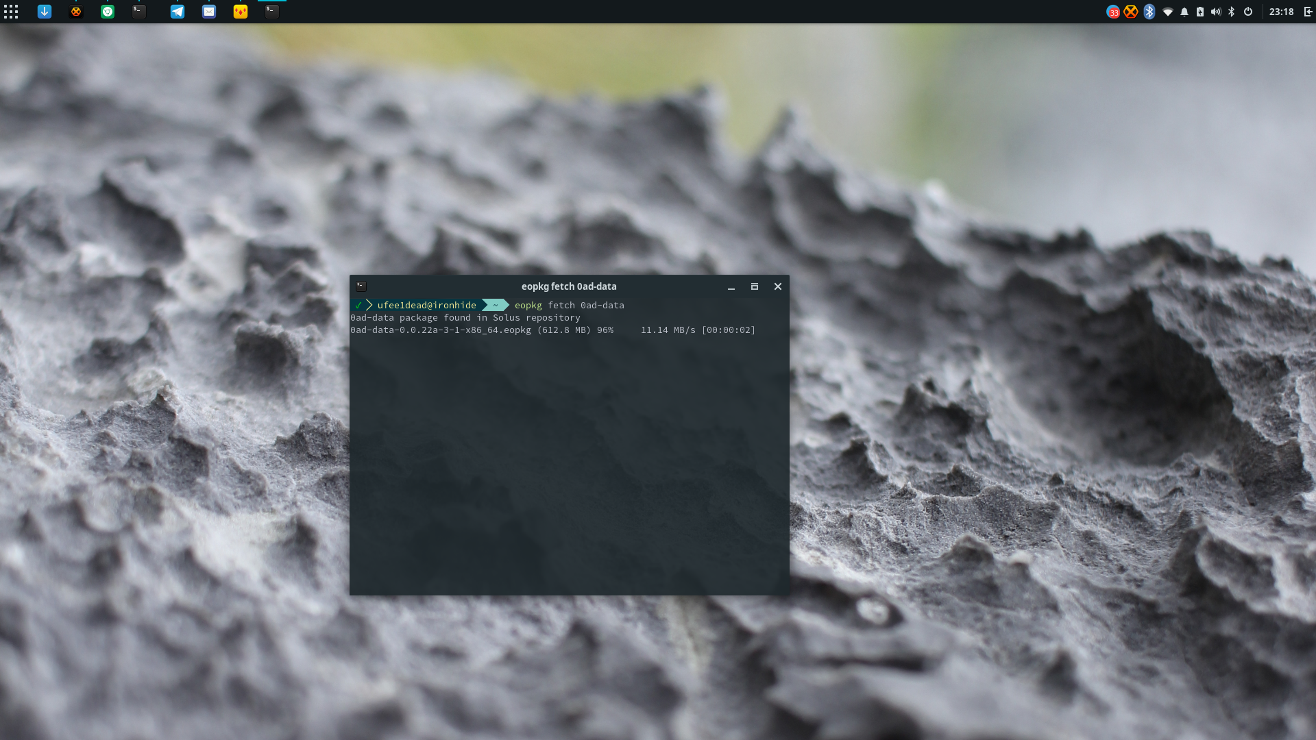
Task: Check the battery charging indicator
Action: point(1200,12)
